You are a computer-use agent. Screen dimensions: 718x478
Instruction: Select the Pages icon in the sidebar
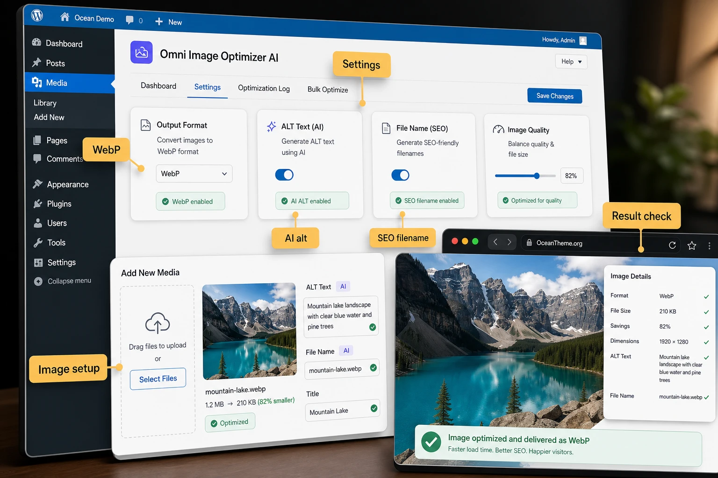[37, 140]
